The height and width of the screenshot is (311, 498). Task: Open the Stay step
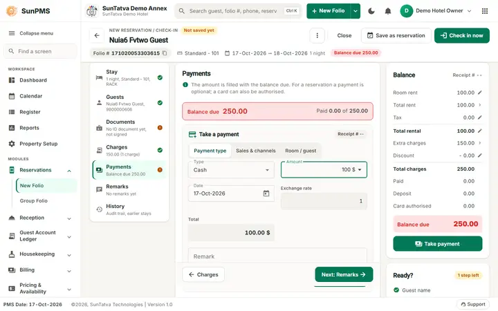click(129, 77)
